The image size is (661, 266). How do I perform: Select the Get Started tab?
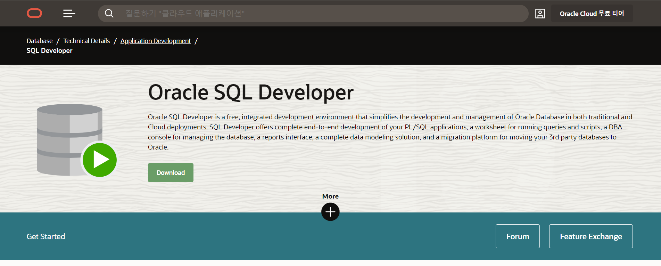[x=46, y=236]
